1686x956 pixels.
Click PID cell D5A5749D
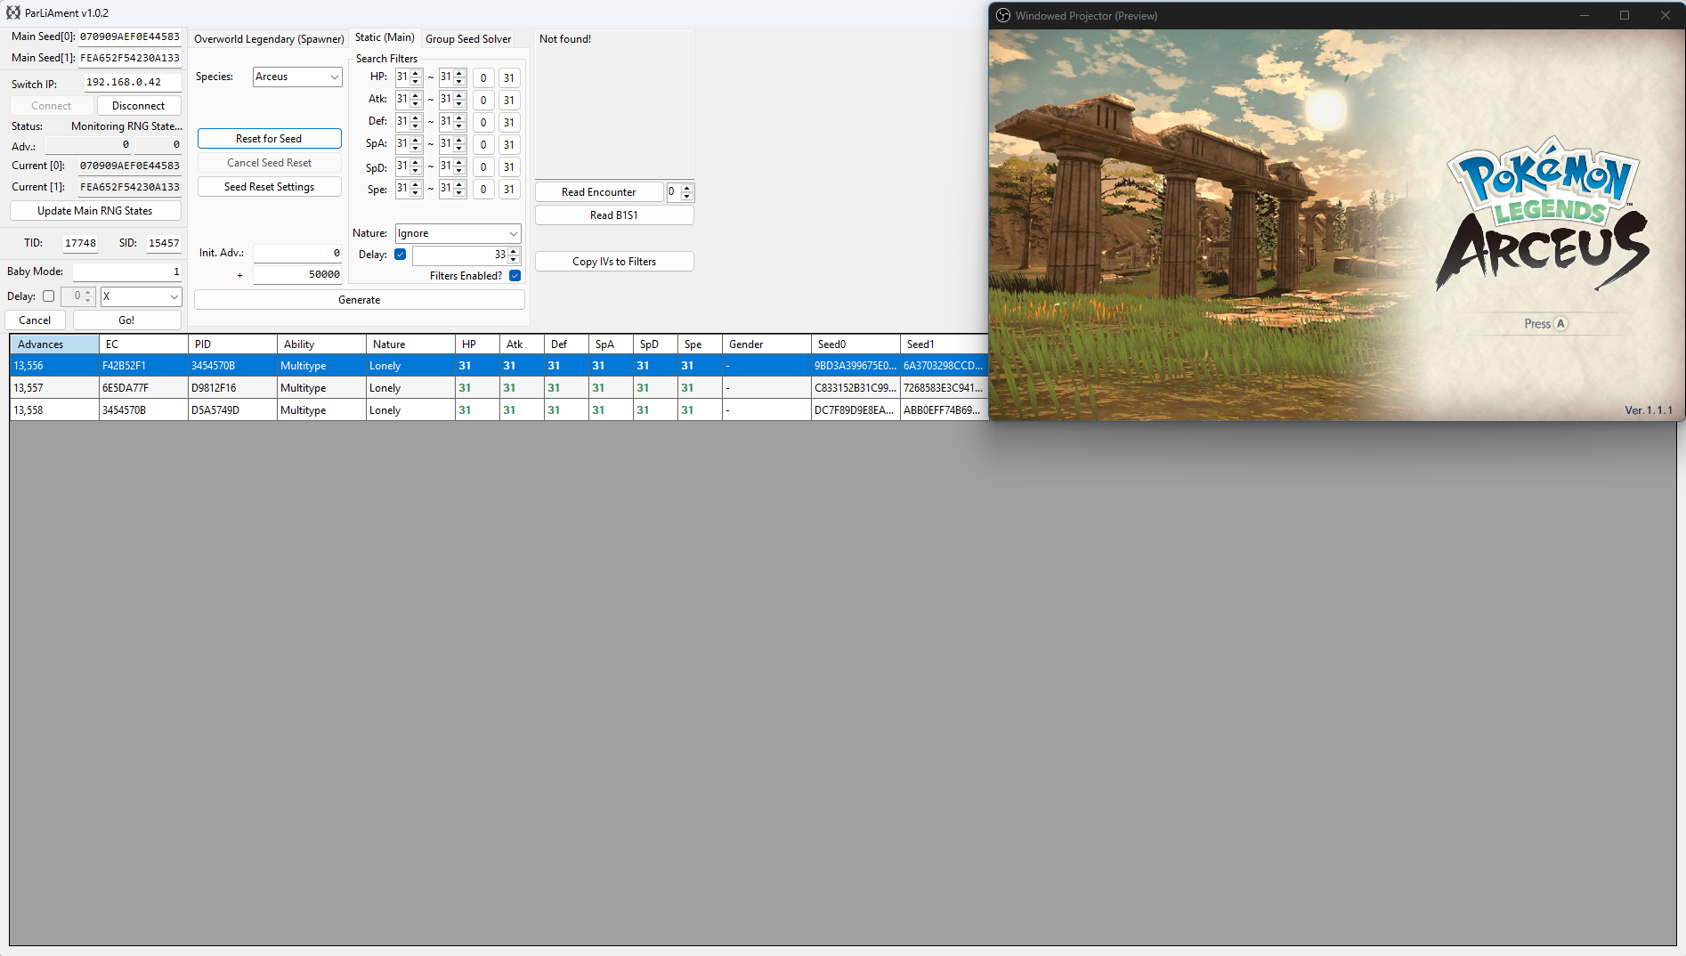(232, 410)
